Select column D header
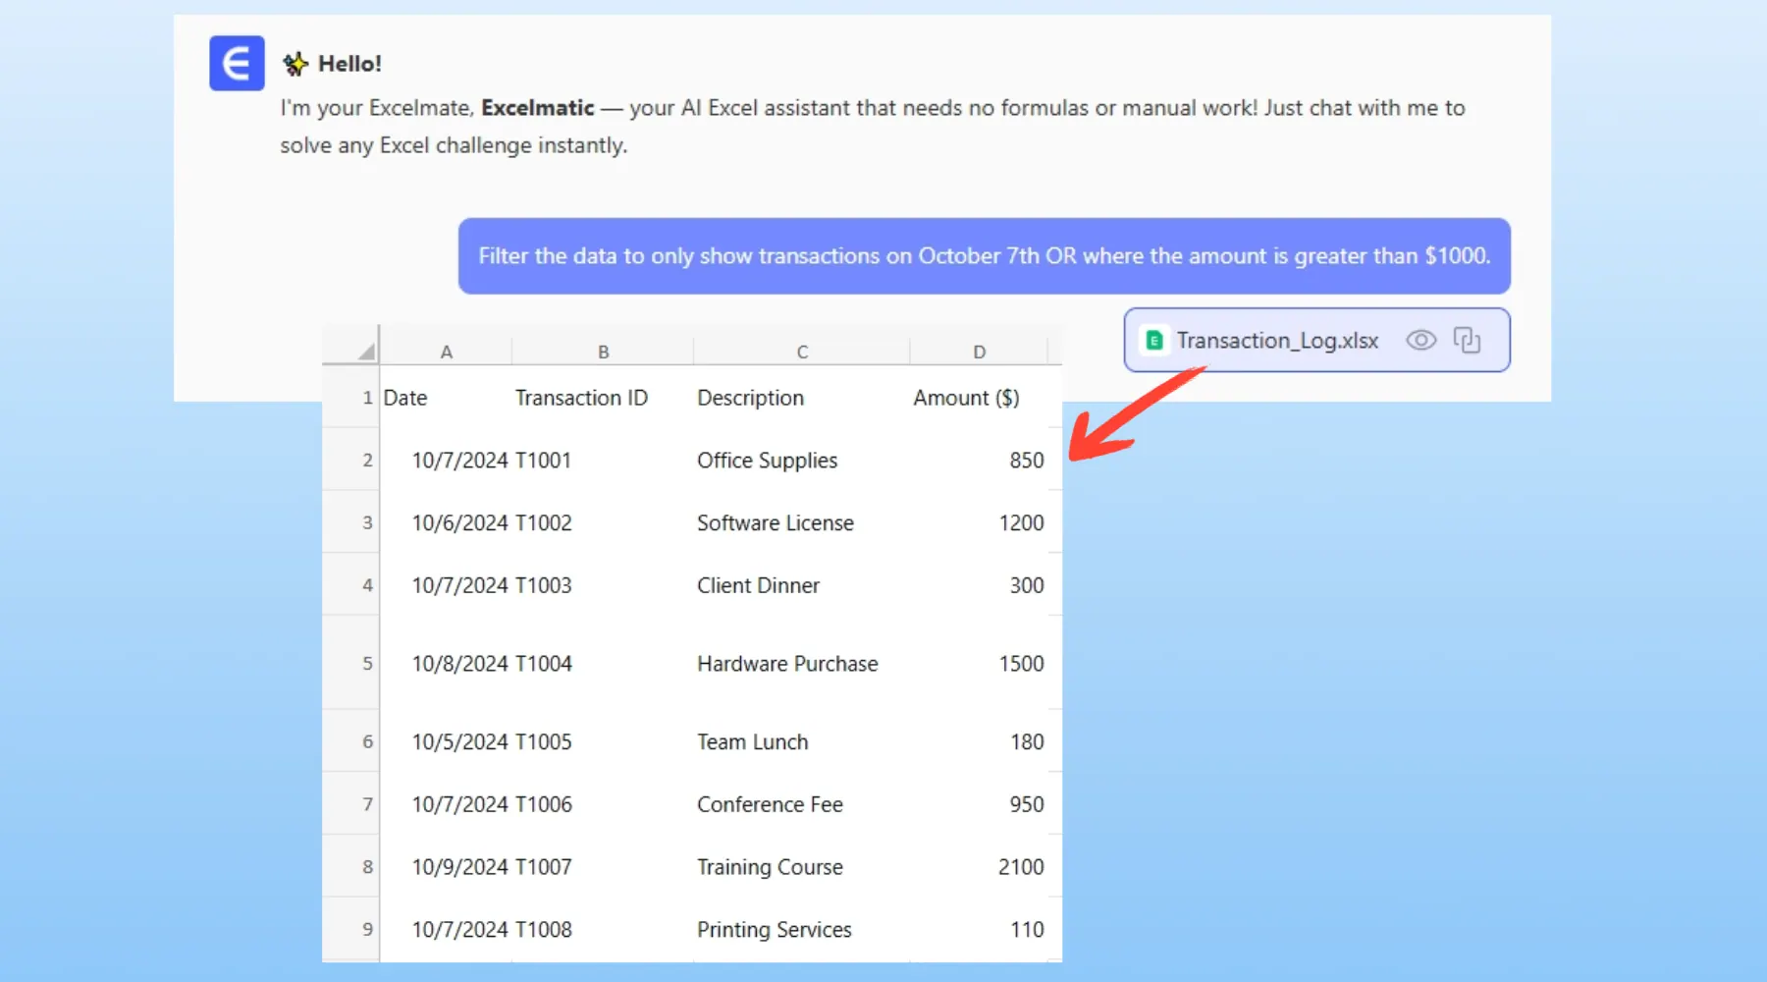The height and width of the screenshot is (982, 1767). [979, 352]
